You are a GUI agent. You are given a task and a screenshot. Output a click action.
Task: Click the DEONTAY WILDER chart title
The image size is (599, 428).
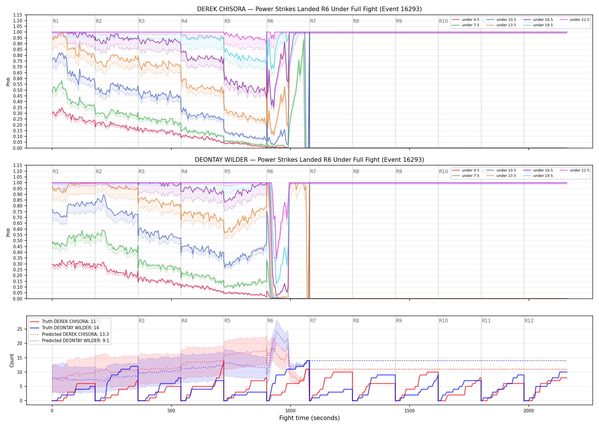tap(309, 160)
